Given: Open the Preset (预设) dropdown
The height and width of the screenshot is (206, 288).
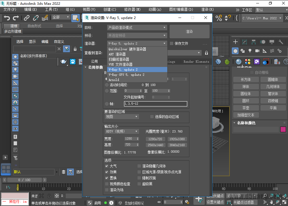Looking at the screenshot, I should (137, 35).
